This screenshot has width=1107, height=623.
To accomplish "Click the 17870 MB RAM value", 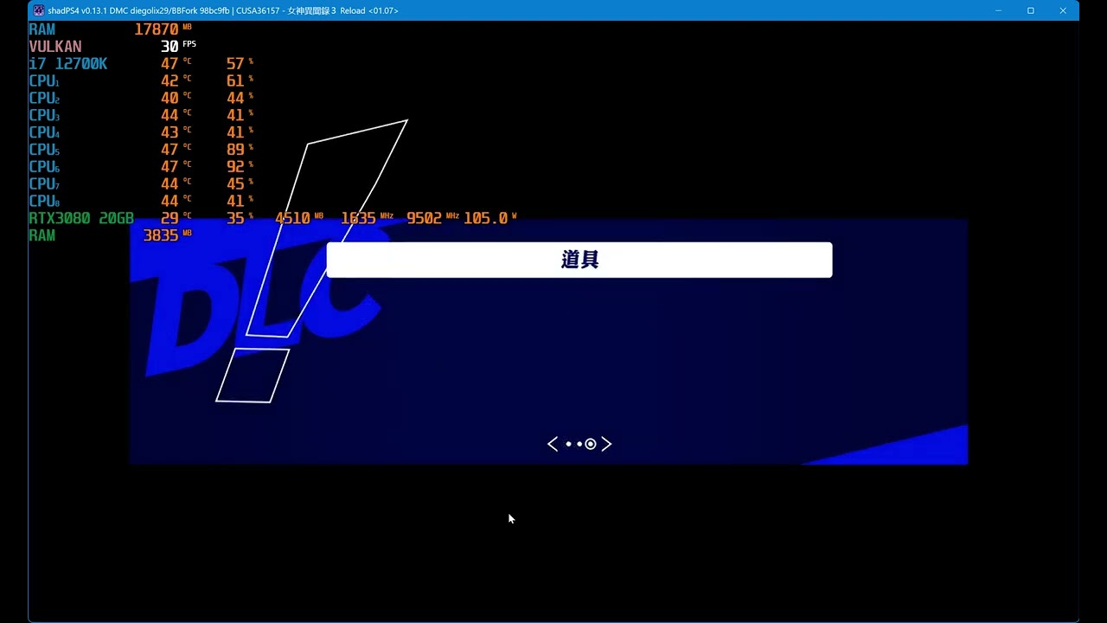I will [x=163, y=29].
